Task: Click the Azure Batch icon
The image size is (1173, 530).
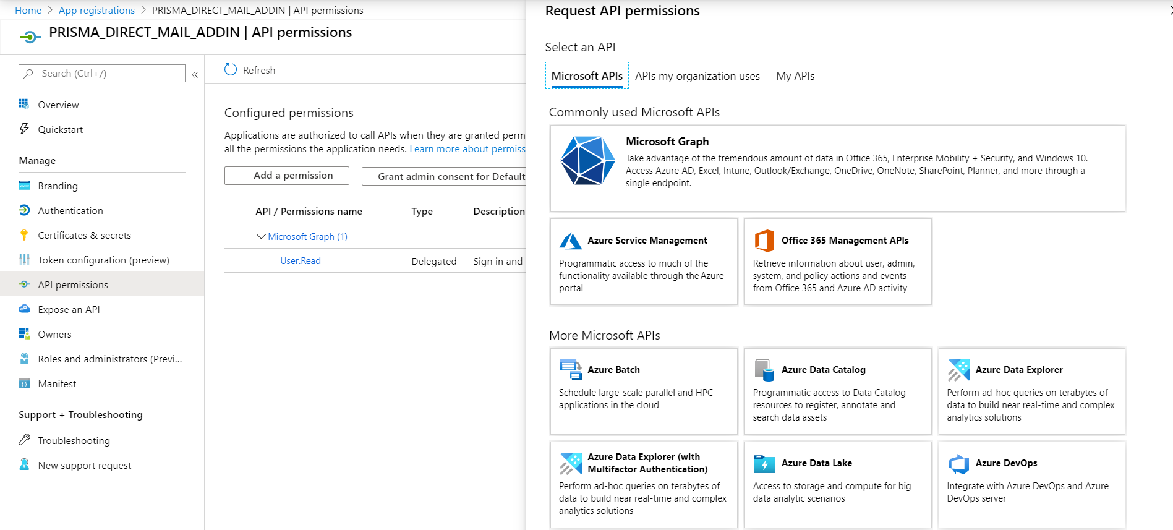Action: pos(570,370)
